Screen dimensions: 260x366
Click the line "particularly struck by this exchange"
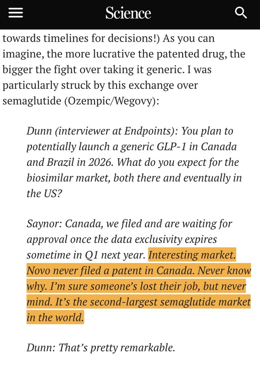[x=100, y=85]
